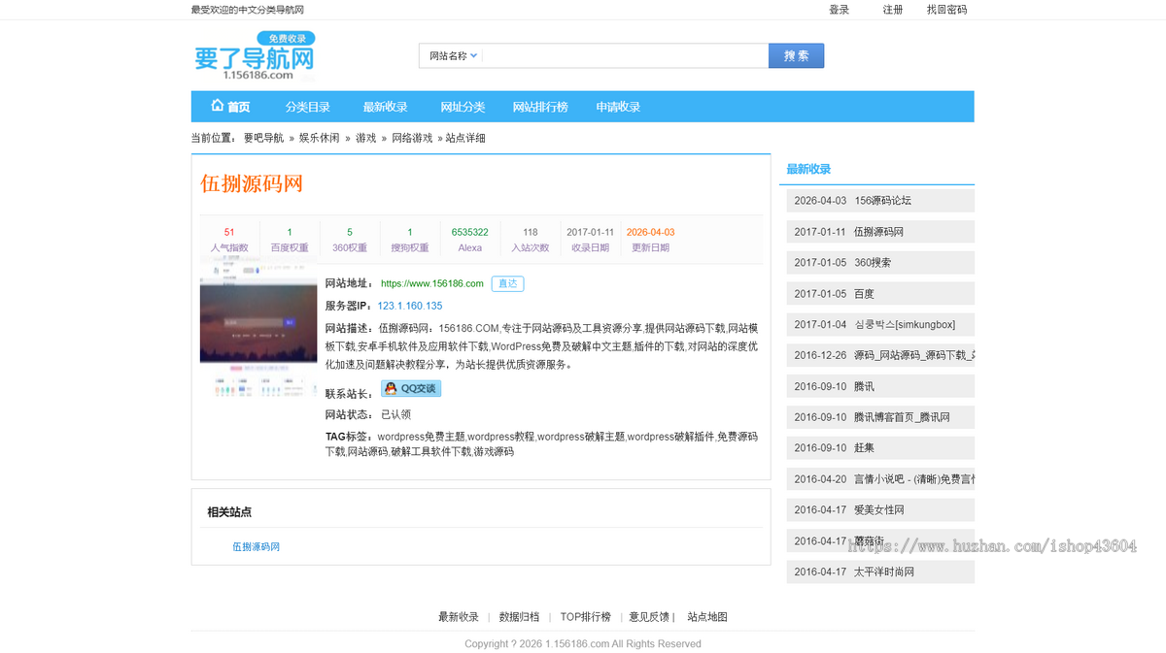
Task: Open 源码_网站源码_源码下载 sidebar entry
Action: (914, 355)
